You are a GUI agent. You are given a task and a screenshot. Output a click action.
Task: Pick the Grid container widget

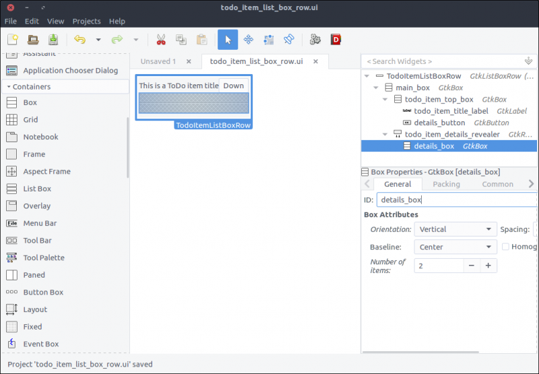(x=30, y=120)
